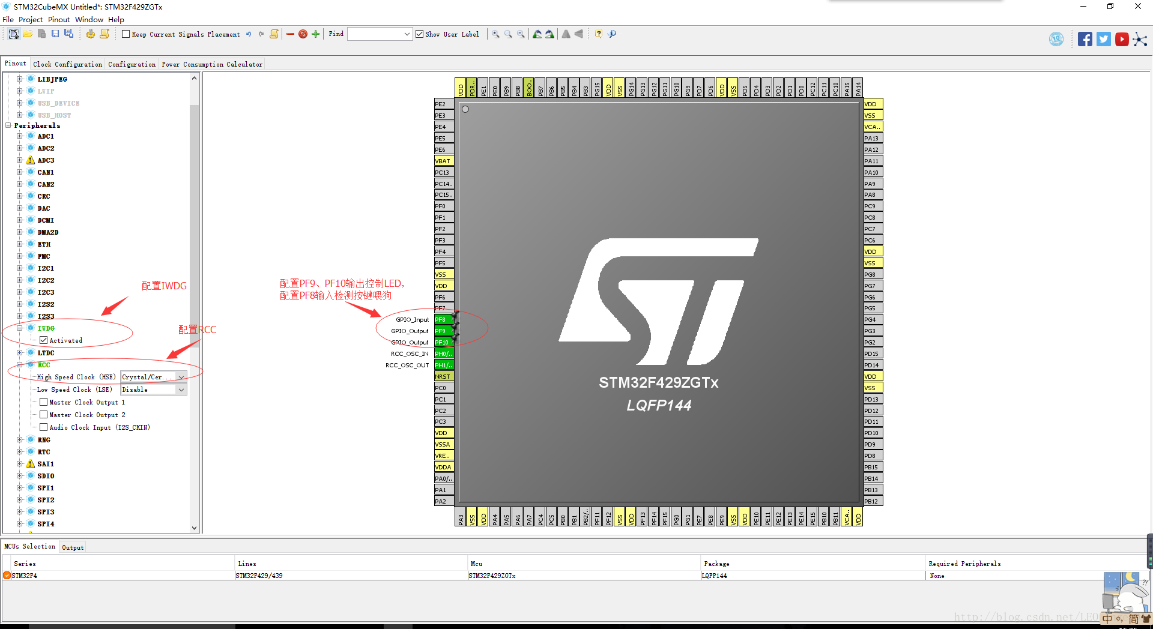
Task: Toggle IWDG Activated checkbox
Action: [x=43, y=340]
